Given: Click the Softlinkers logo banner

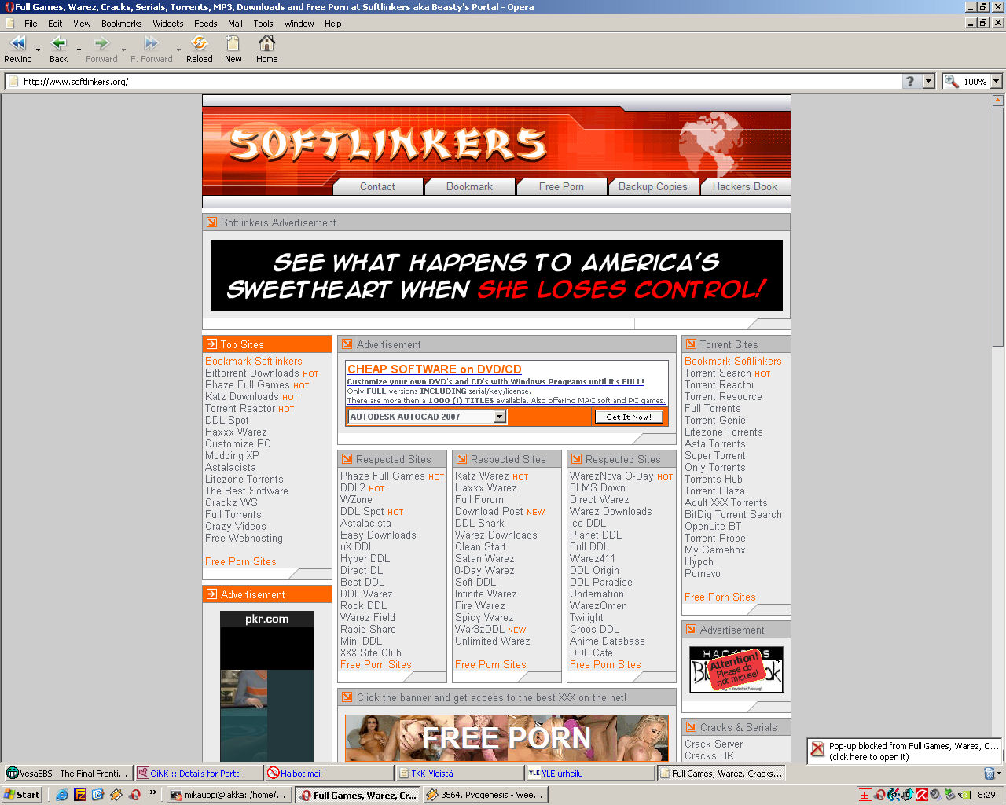Looking at the screenshot, I should 388,144.
